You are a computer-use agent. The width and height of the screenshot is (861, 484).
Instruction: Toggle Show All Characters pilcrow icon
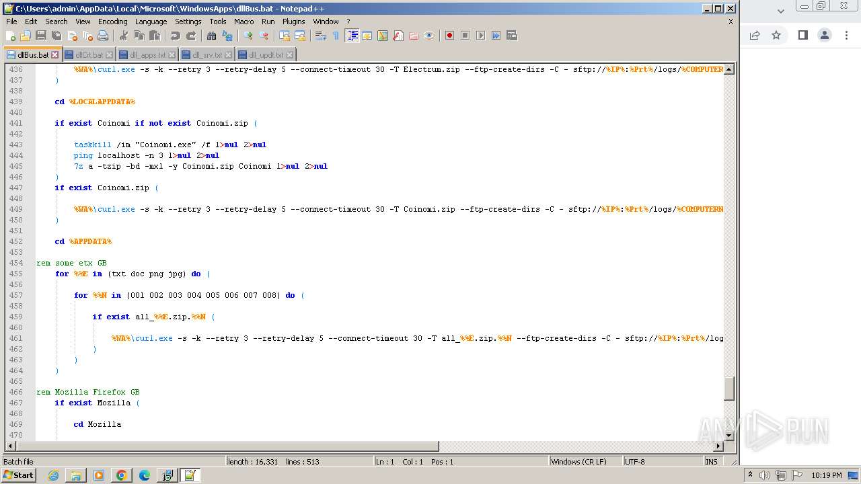(336, 36)
